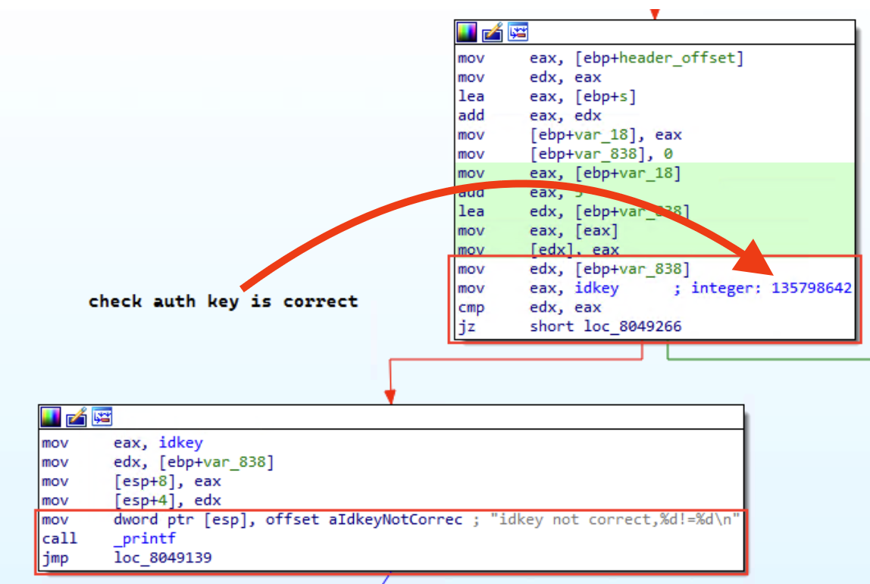Click the 'check auth key is correct' annotation
The image size is (870, 584).
223,301
